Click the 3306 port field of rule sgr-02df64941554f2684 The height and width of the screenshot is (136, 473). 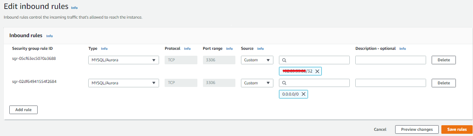pyautogui.click(x=219, y=83)
